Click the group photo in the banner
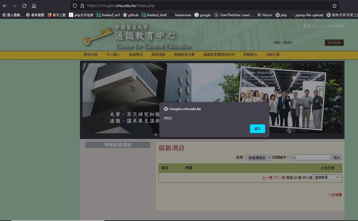The width and height of the screenshot is (358, 221). point(282,99)
